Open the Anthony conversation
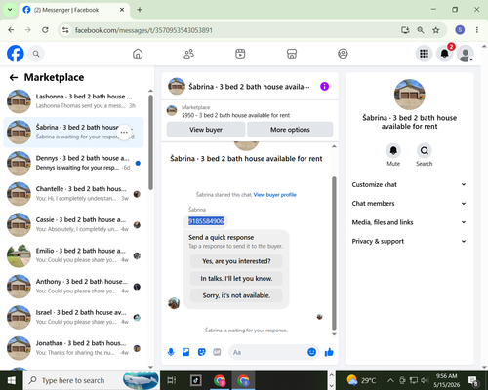The height and width of the screenshot is (390, 488). [x=73, y=287]
